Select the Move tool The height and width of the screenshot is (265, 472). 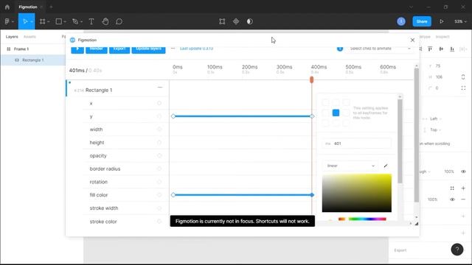coord(25,21)
